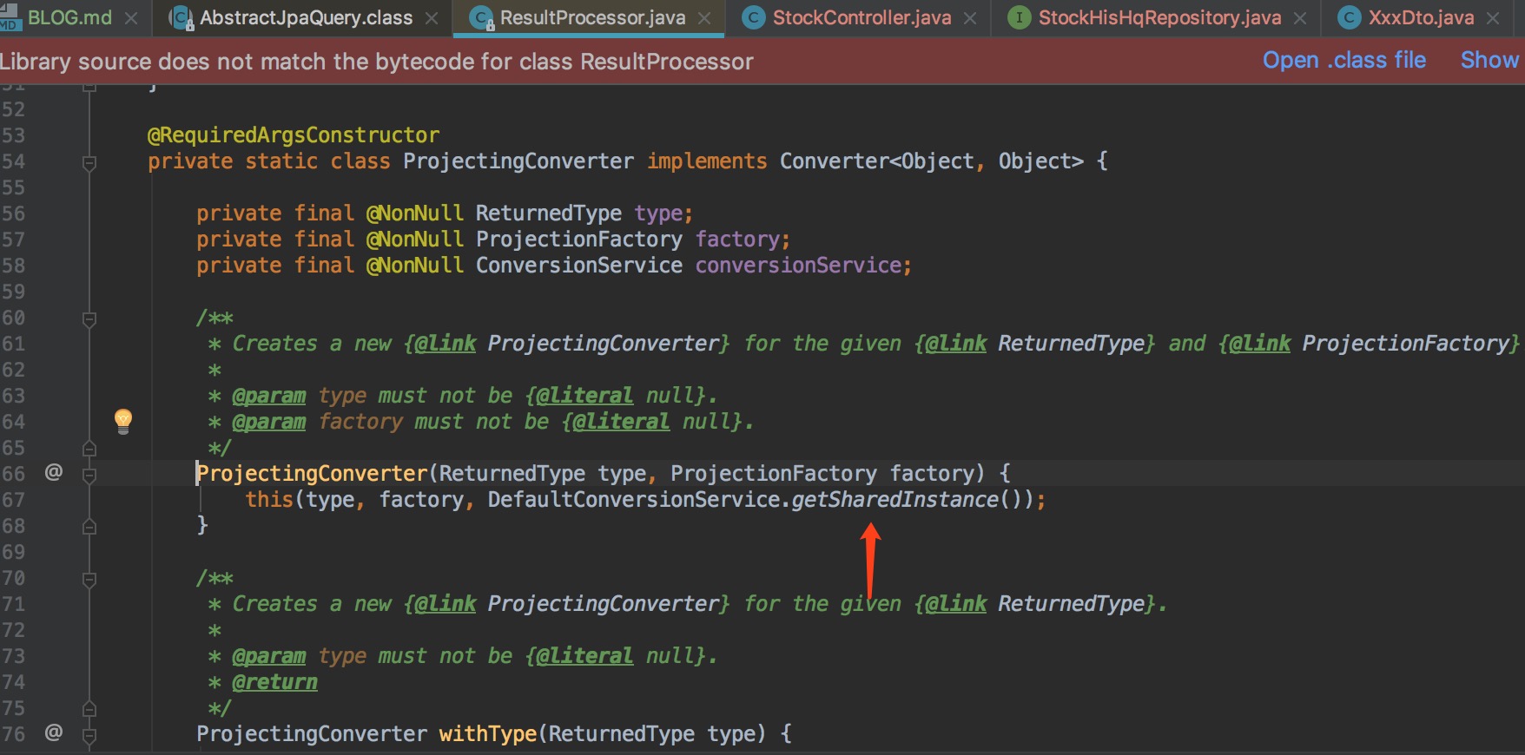Click the withType method name on line 76
This screenshot has height=755, width=1525.
click(x=487, y=734)
